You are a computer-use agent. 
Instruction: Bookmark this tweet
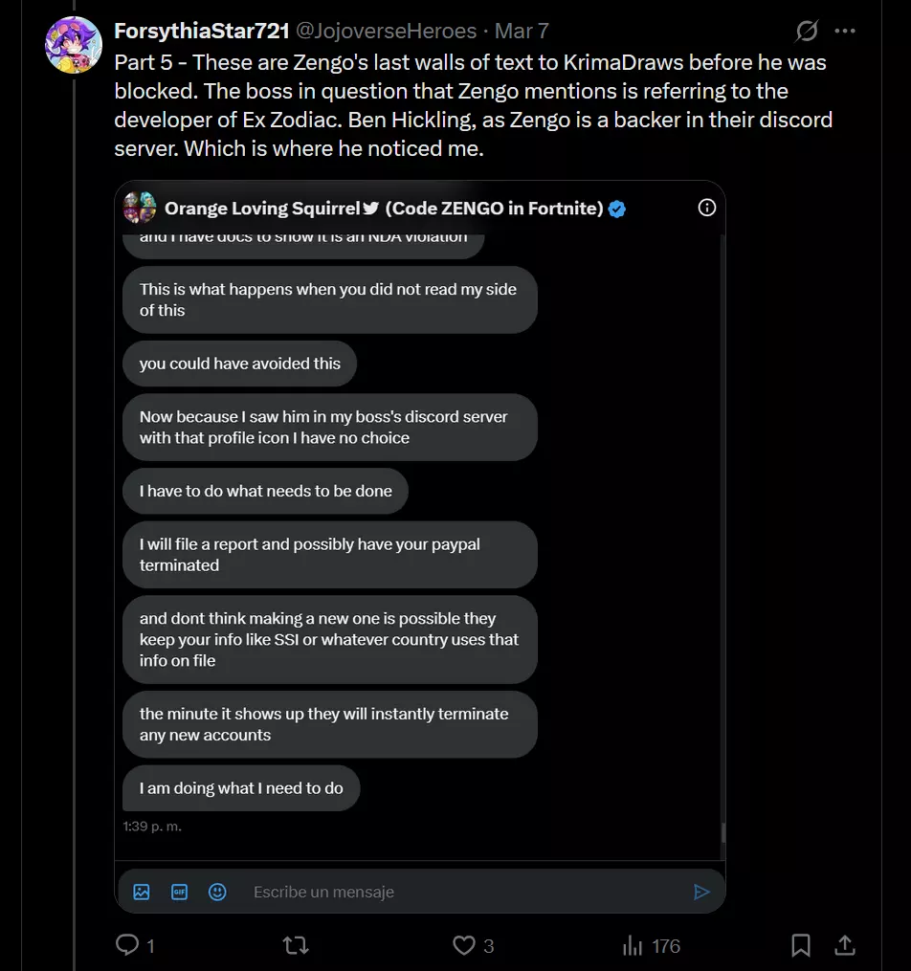[801, 945]
